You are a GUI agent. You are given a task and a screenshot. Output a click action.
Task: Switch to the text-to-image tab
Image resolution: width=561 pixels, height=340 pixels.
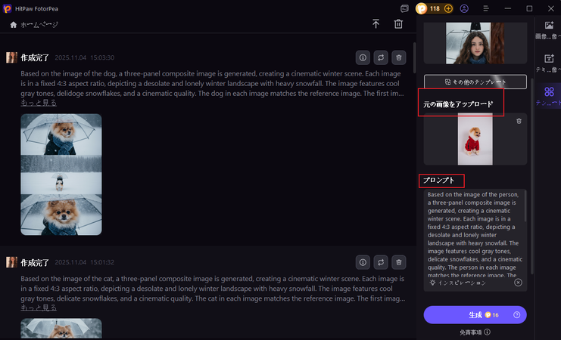pos(548,63)
